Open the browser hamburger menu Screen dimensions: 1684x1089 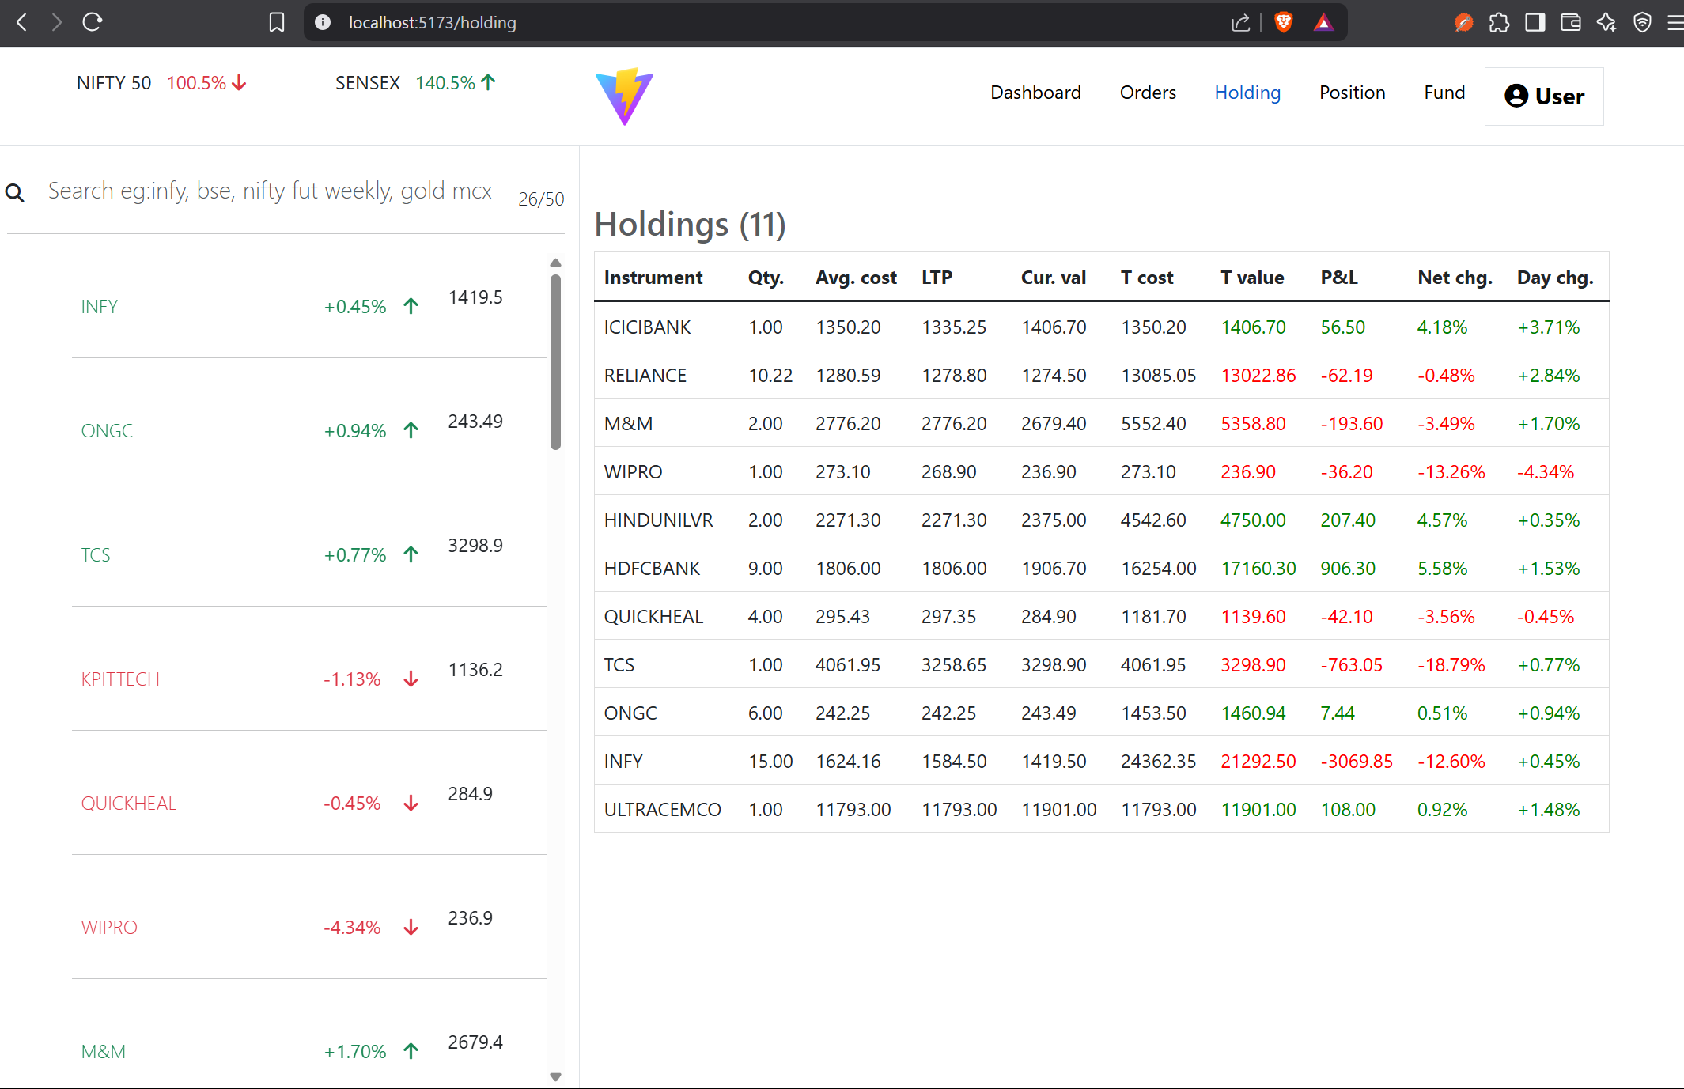pyautogui.click(x=1675, y=22)
